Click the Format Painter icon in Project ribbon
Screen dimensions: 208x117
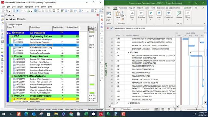pyautogui.click(x=123, y=19)
